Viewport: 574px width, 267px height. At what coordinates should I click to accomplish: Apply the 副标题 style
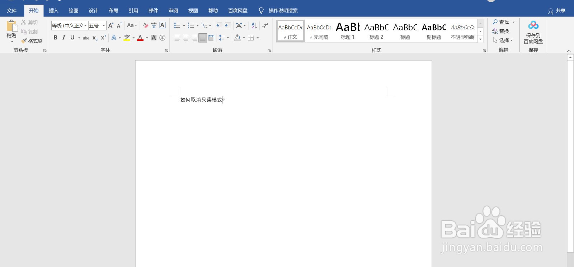[x=434, y=31]
